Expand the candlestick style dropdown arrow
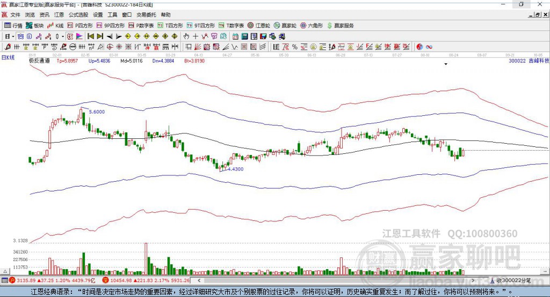Viewport: 550px width, 297px height. (x=63, y=36)
